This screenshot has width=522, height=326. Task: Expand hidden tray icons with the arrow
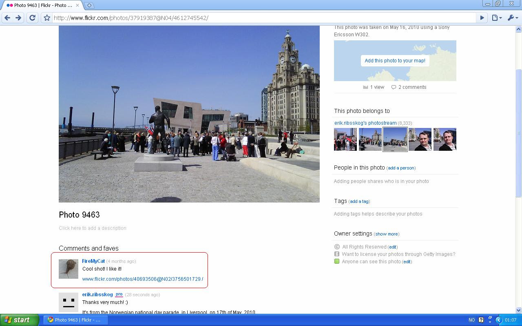(498, 320)
